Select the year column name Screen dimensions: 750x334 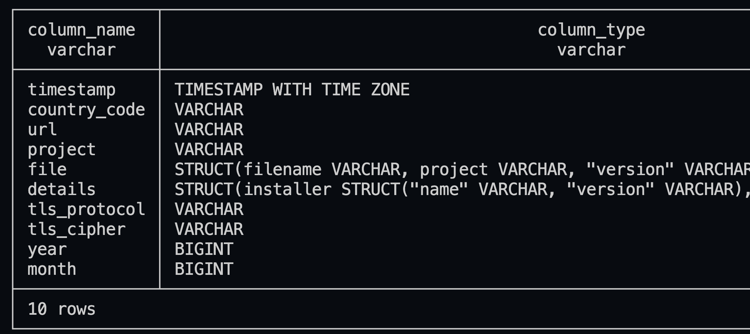click(x=47, y=249)
